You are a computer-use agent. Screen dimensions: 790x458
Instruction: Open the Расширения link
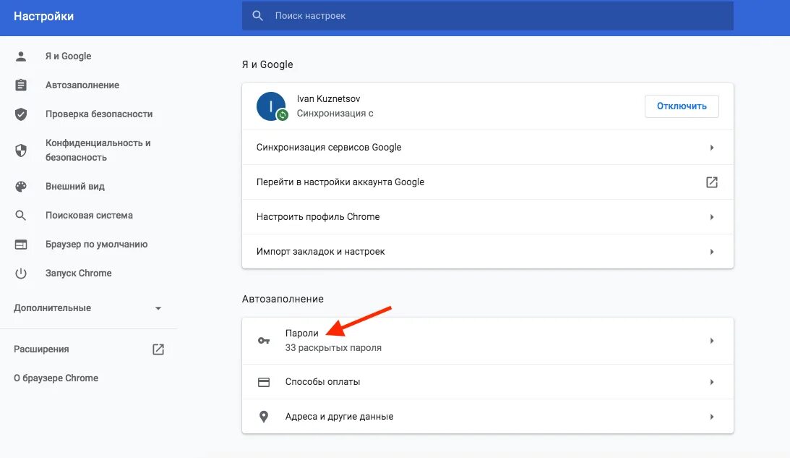[41, 349]
